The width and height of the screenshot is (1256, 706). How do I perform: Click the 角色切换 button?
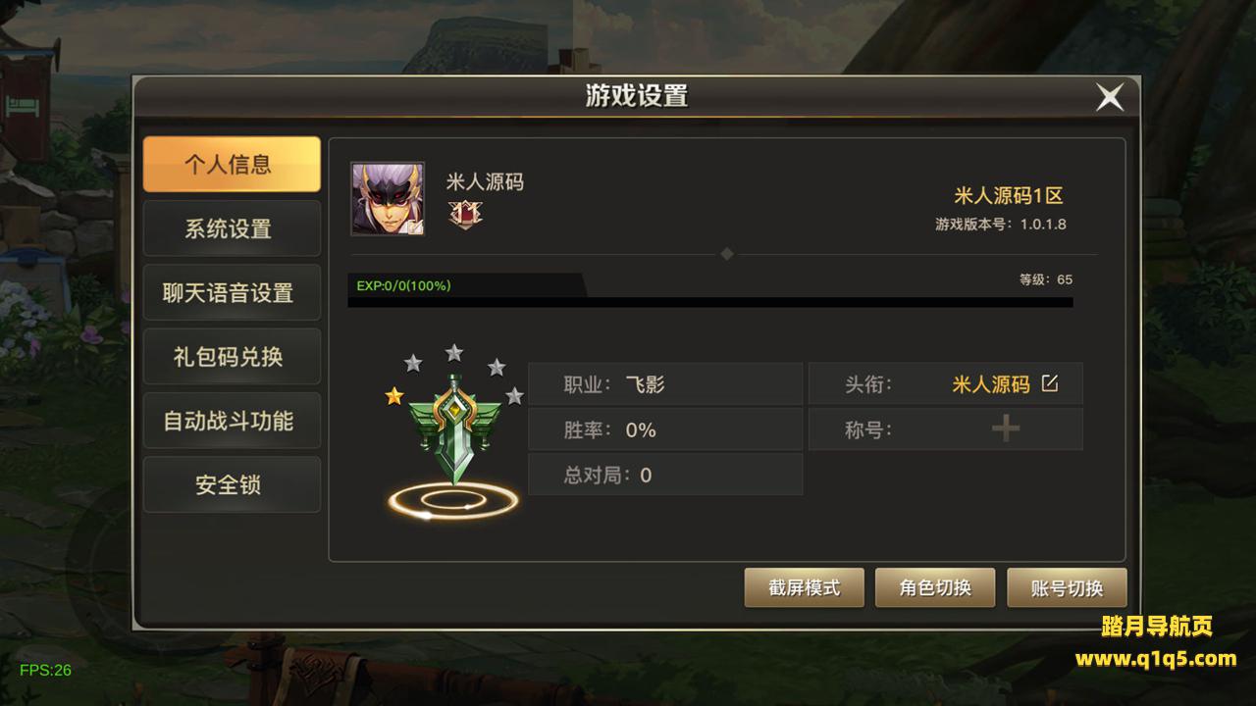pyautogui.click(x=935, y=587)
